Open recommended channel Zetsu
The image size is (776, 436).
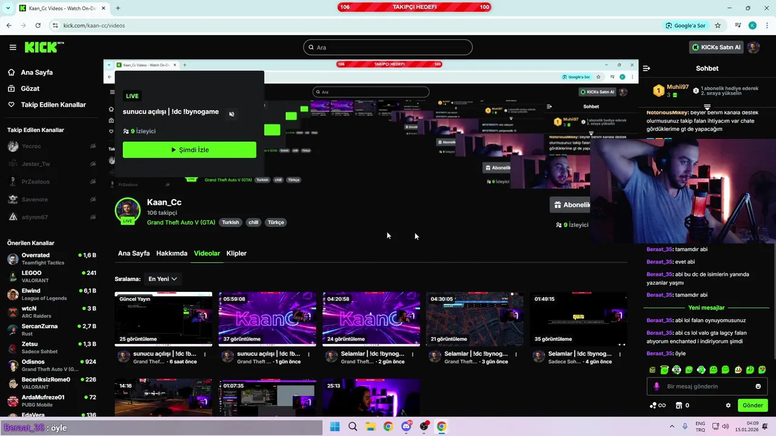coord(52,348)
